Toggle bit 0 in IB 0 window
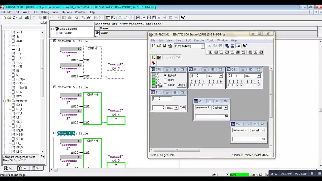The image size is (322, 181). pyautogui.click(x=221, y=85)
